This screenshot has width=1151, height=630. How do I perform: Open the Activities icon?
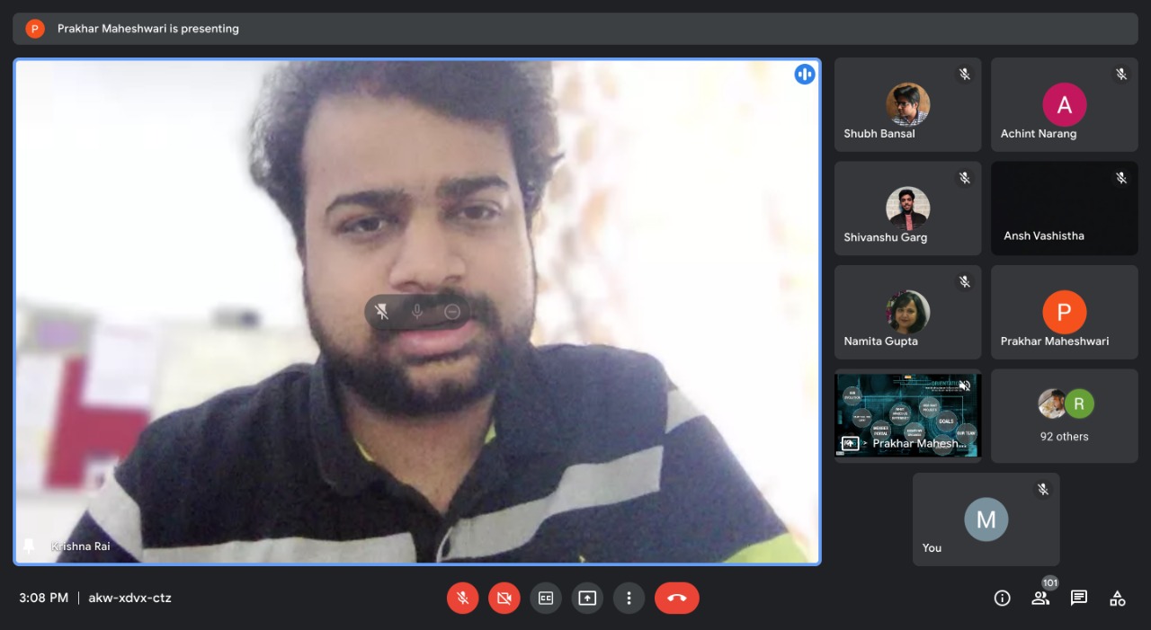(x=1118, y=598)
